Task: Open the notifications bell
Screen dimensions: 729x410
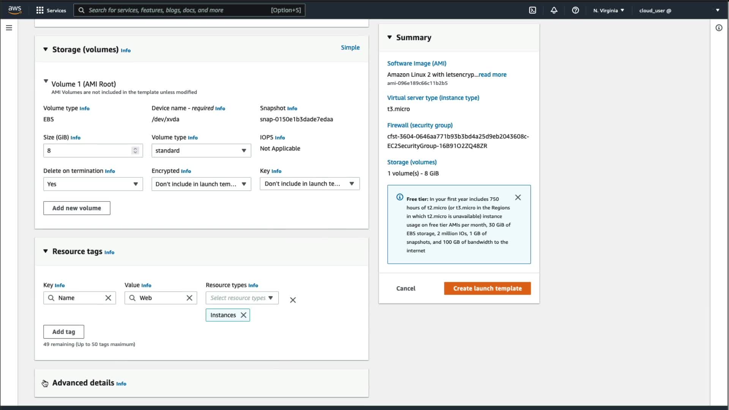Action: click(x=554, y=10)
